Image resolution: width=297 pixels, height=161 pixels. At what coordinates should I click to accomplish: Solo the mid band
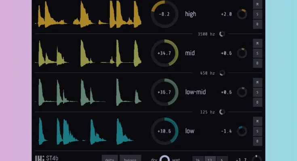(x=257, y=53)
